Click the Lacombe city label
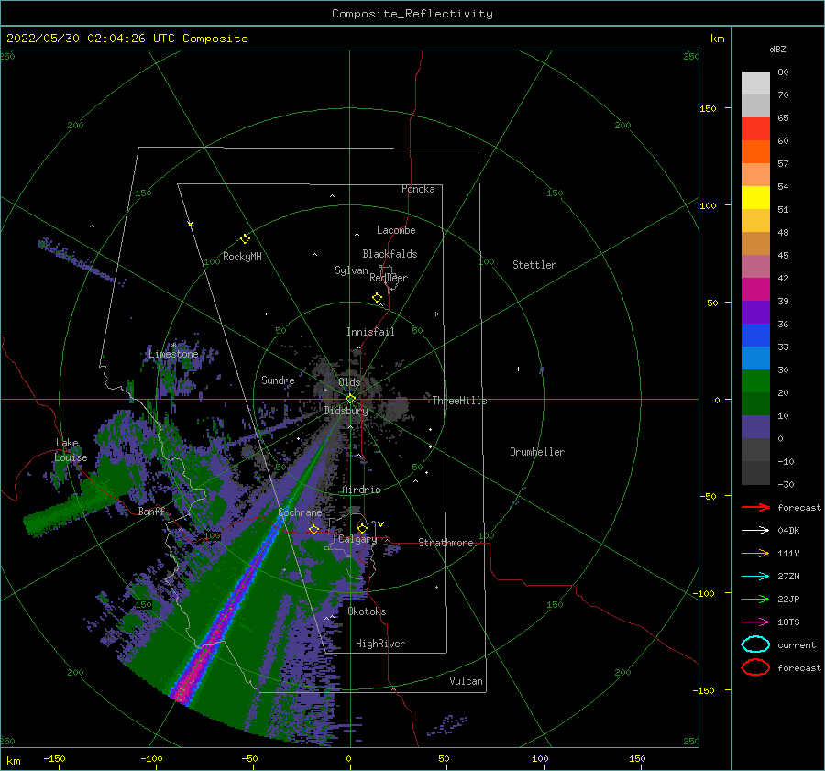825x771 pixels. [x=396, y=230]
